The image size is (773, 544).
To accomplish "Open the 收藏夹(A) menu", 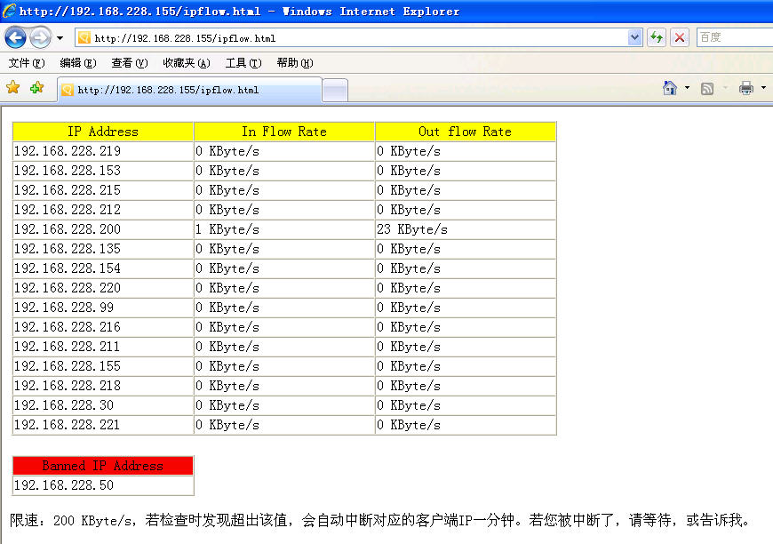I will point(186,63).
